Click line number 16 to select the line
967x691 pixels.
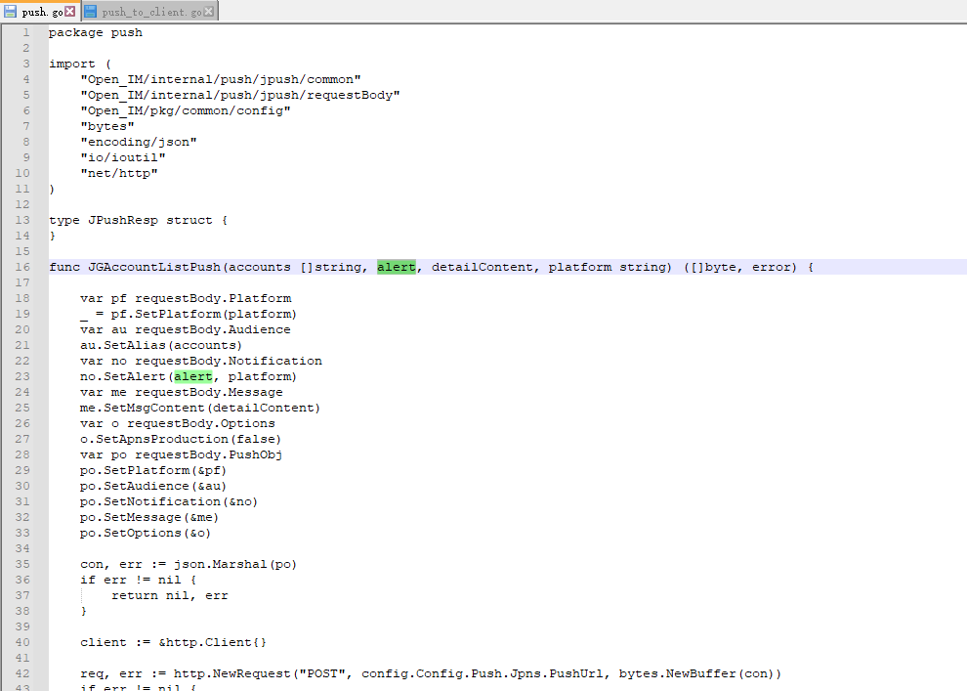(24, 266)
